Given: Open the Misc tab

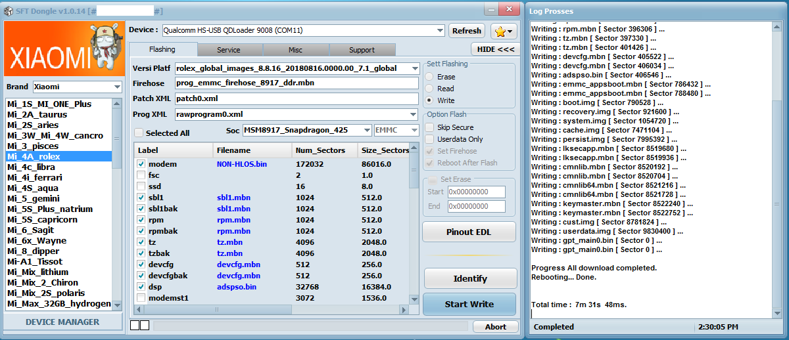Looking at the screenshot, I should [x=295, y=50].
